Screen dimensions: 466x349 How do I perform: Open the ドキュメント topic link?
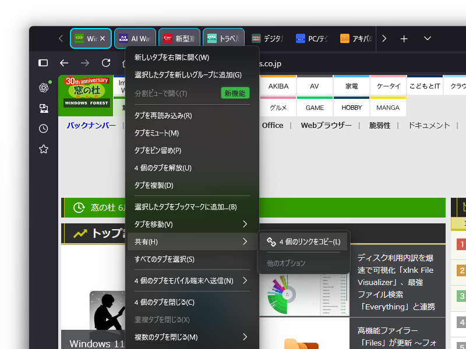(x=429, y=125)
